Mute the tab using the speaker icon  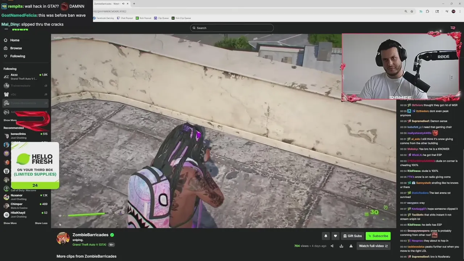tap(123, 4)
